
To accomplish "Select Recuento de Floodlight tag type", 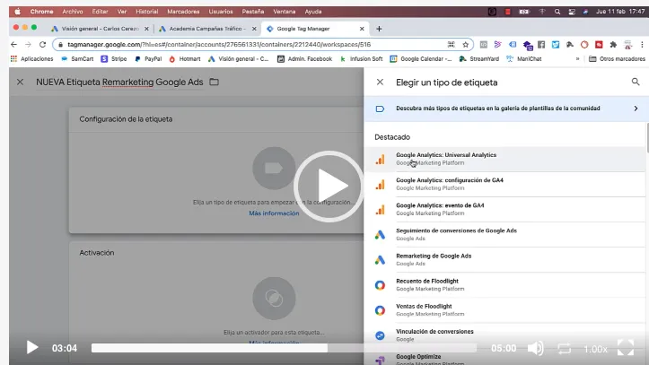I will [504, 285].
